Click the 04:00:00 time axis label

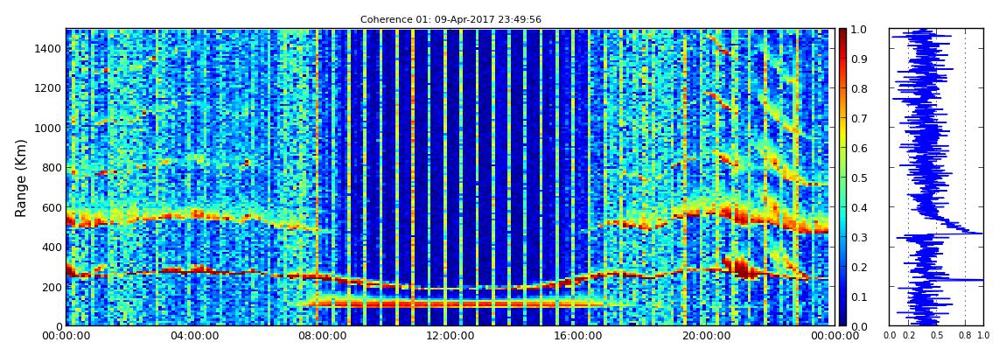(192, 335)
